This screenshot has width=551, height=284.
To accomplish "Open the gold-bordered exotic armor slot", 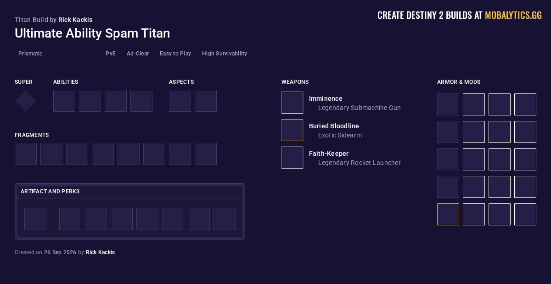I will (448, 214).
